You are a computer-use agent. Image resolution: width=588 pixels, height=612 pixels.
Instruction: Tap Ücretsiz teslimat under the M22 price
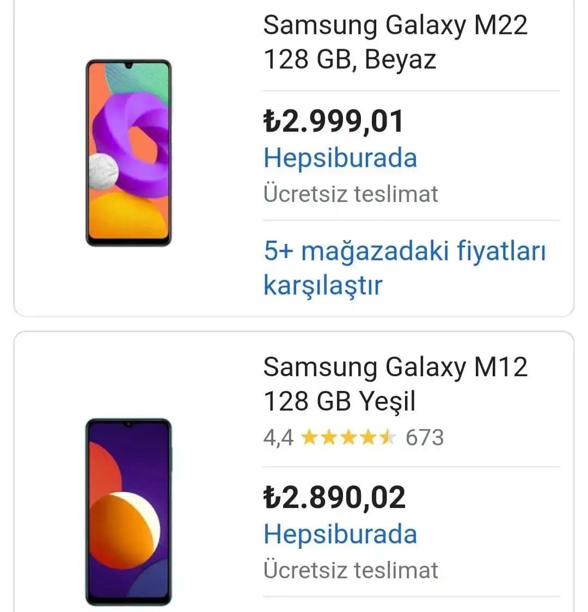click(x=351, y=194)
